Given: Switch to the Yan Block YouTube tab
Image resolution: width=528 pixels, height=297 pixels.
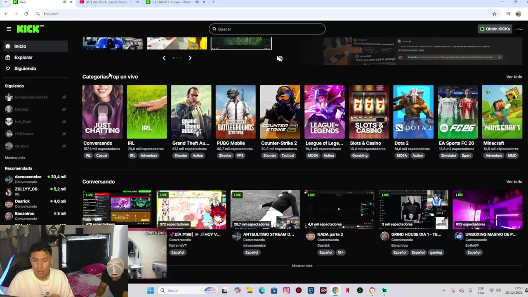Looking at the screenshot, I should click(109, 2).
